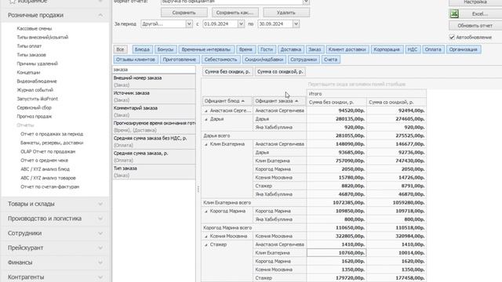Click the Обновить отчет button
502x282 pixels.
[x=475, y=26]
